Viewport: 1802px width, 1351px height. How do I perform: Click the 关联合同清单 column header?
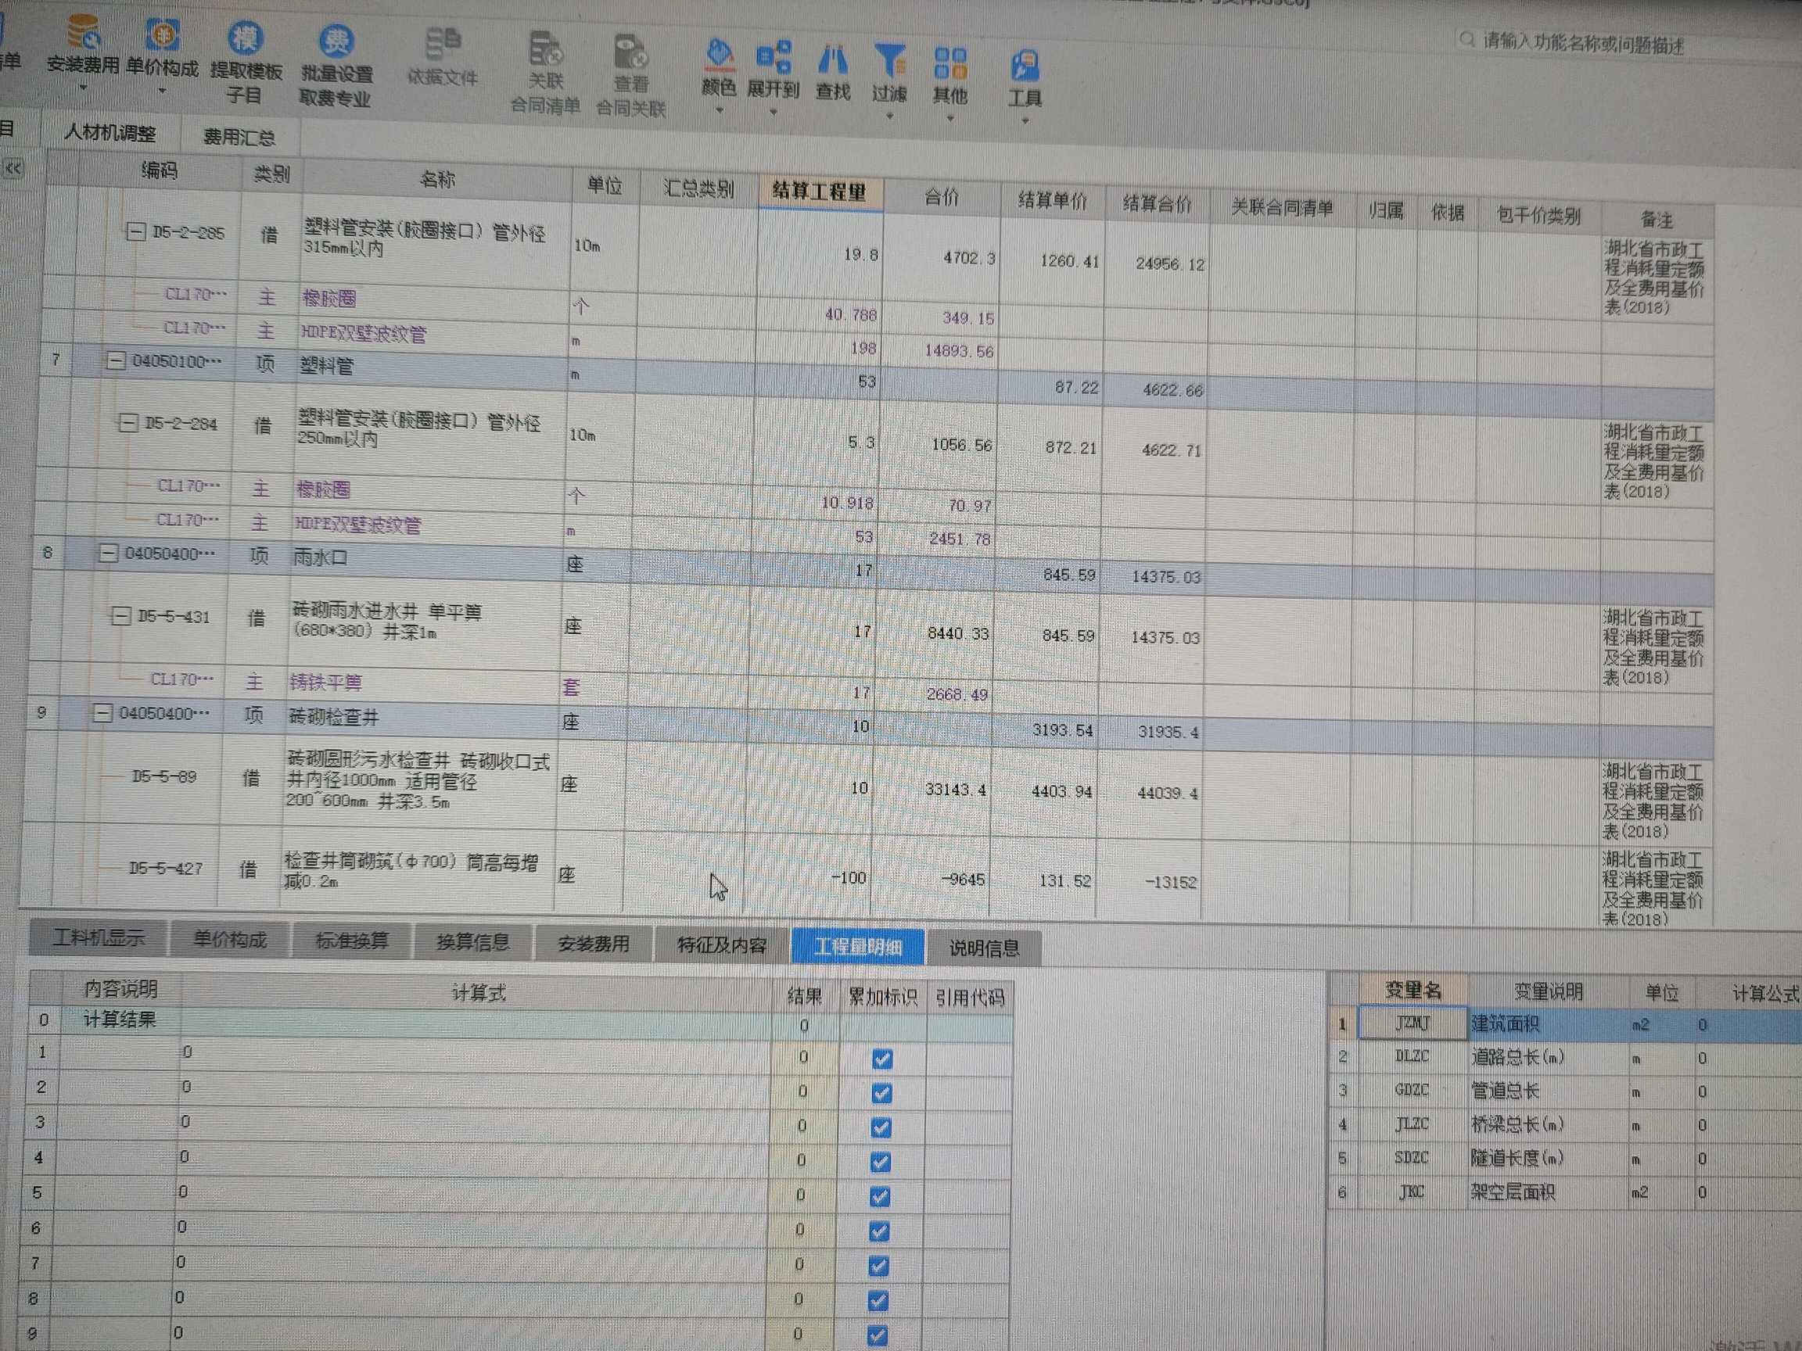[1282, 209]
